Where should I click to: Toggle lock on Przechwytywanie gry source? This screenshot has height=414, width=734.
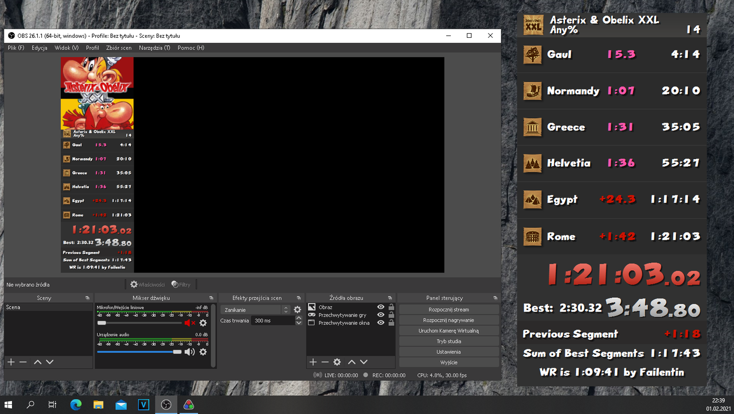pos(391,315)
